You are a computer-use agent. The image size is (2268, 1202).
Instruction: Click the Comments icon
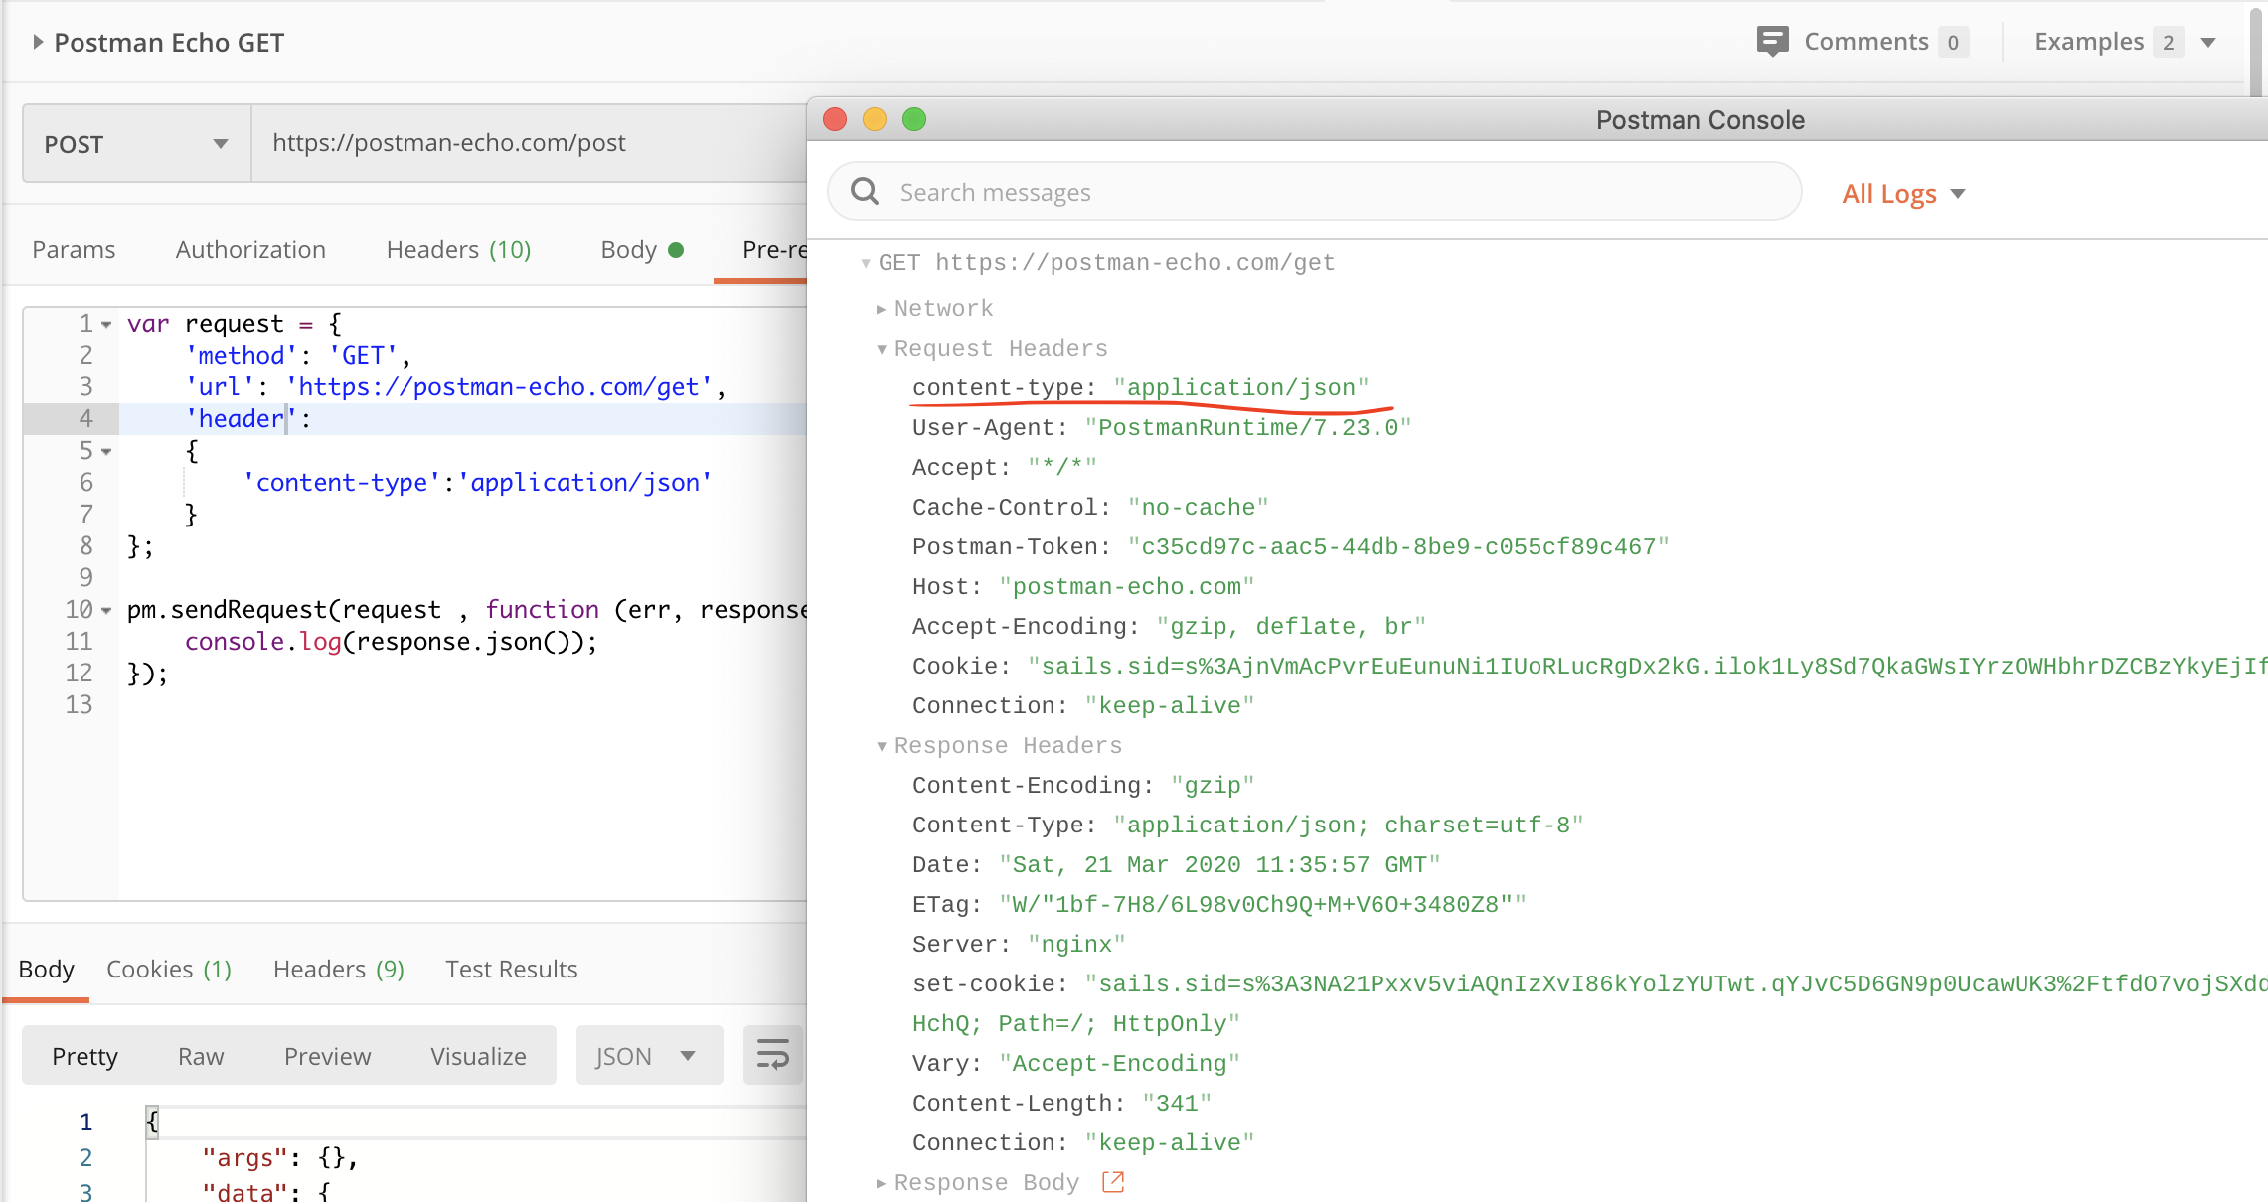click(1775, 41)
